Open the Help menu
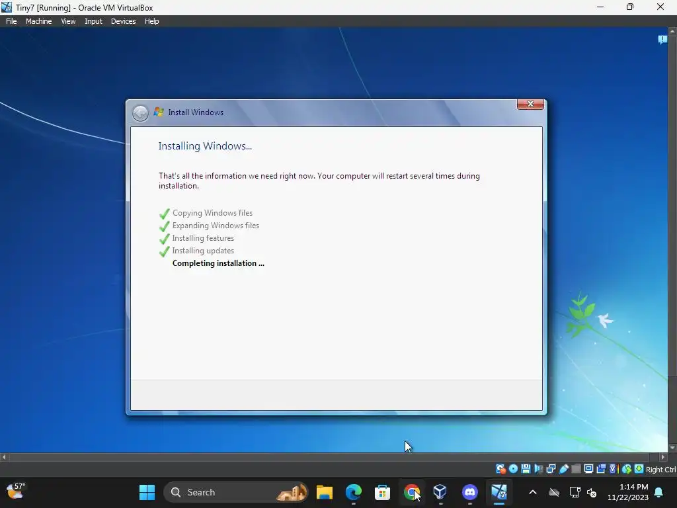The image size is (677, 508). pyautogui.click(x=151, y=21)
